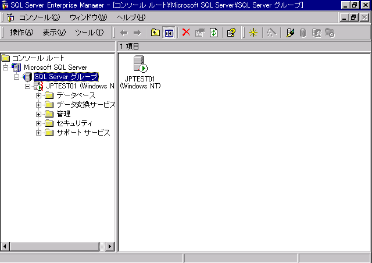The height and width of the screenshot is (263, 372).
Task: Restore the inner console window
Action: point(353,17)
